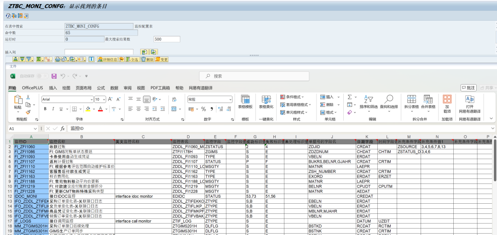Apply underline formatting

(x=61, y=109)
